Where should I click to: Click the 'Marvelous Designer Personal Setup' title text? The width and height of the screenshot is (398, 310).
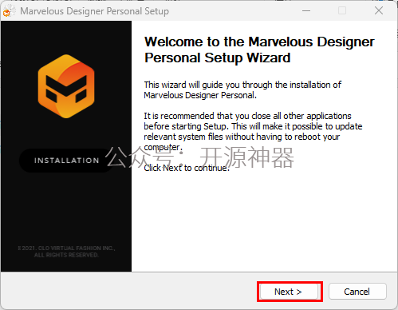click(x=94, y=11)
